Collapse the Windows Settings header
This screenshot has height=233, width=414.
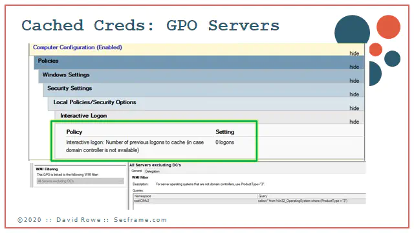click(201, 76)
